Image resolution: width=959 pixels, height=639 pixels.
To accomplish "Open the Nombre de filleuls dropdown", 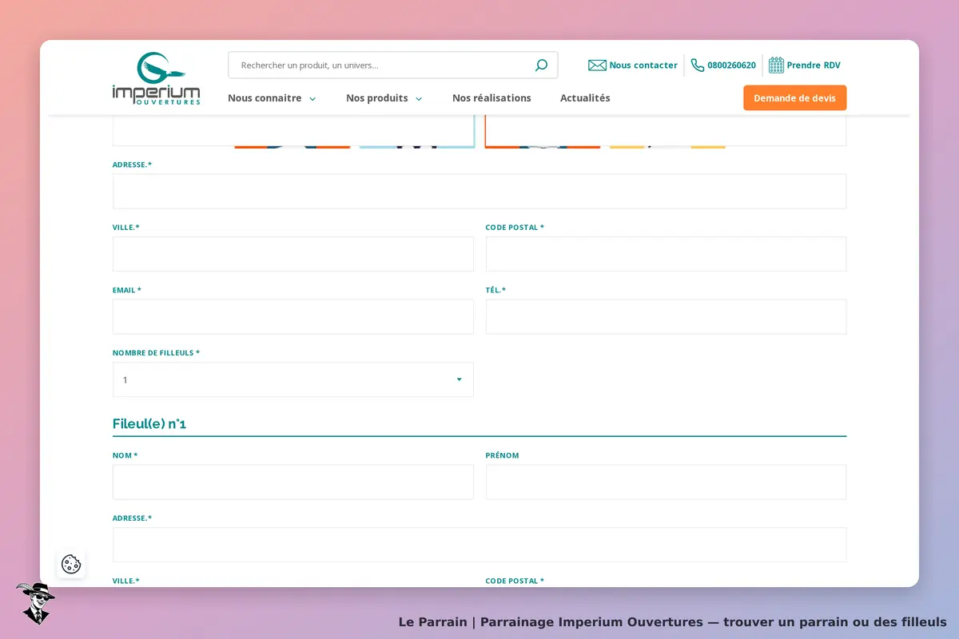I will click(x=293, y=379).
